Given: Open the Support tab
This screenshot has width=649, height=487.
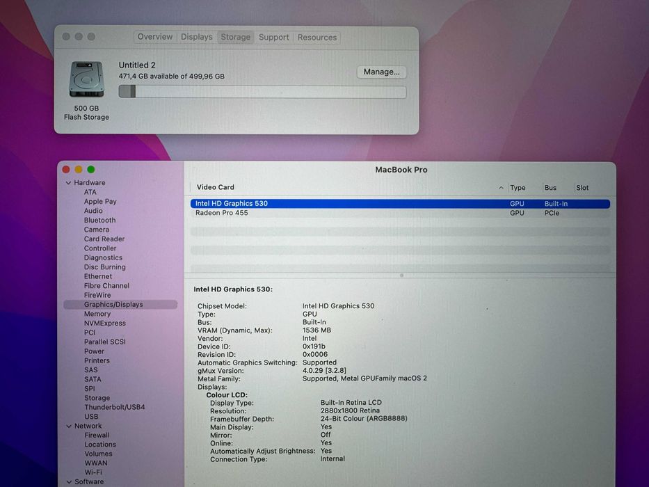Looking at the screenshot, I should pos(273,38).
